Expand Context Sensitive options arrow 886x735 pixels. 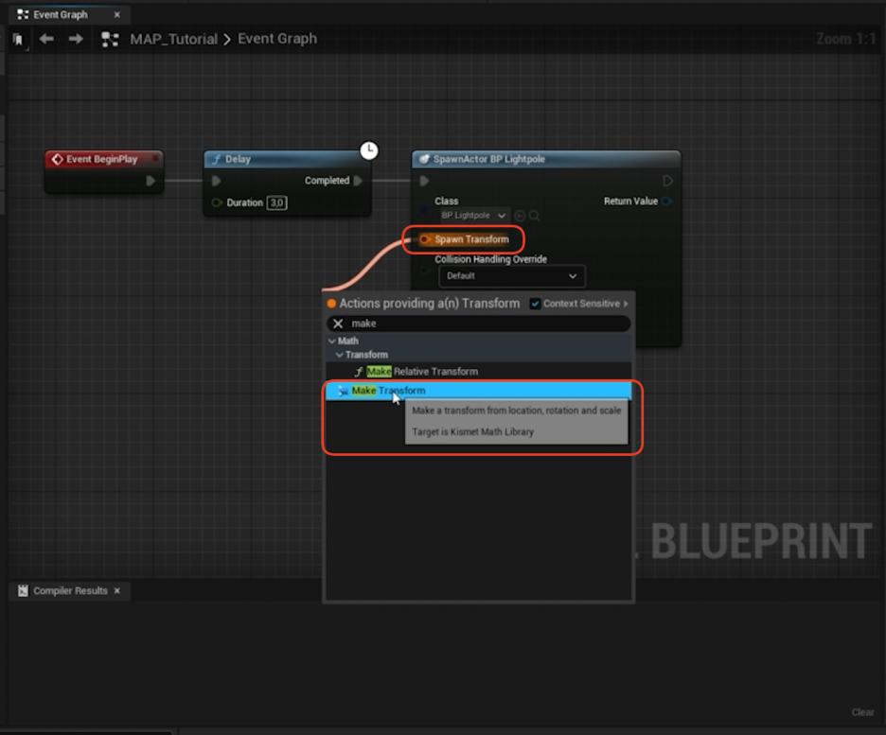(626, 304)
